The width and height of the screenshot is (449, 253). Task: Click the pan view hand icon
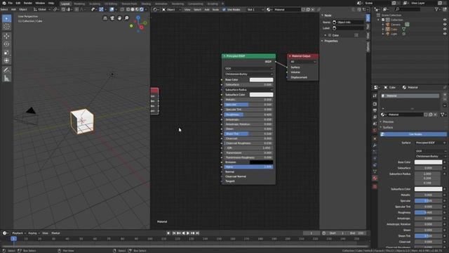[119, 18]
